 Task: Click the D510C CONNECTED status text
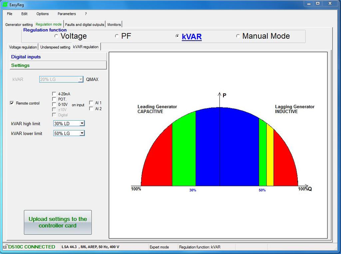click(x=32, y=247)
